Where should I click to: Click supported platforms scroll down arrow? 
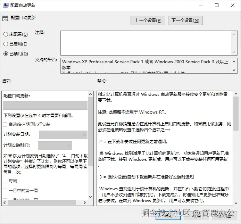pos(234,70)
